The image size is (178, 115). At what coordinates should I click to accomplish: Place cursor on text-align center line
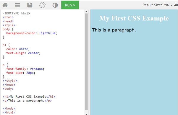click(x=23, y=53)
